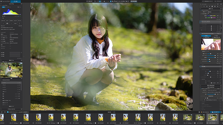The height and width of the screenshot is (125, 223).
Task: Select the Red-eye tool in toolbar
Action: [127, 1]
